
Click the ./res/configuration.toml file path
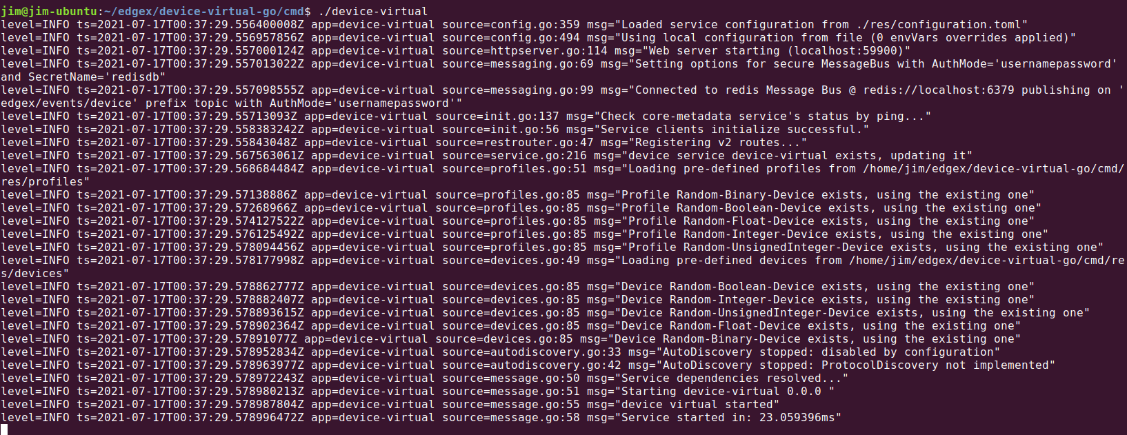tap(938, 24)
